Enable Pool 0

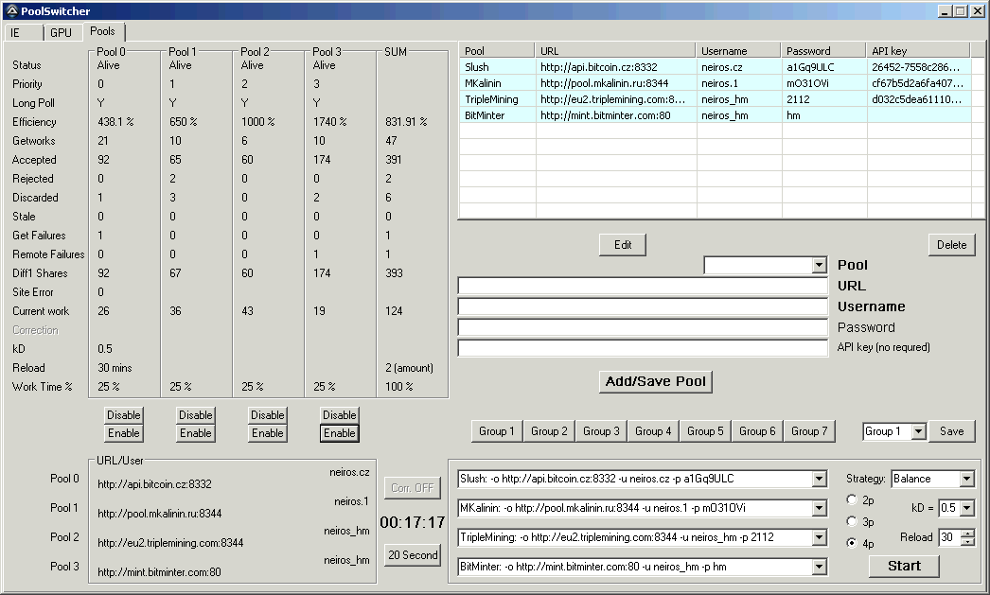(x=124, y=433)
